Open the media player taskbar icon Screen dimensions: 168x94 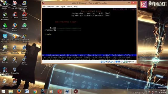(51, 91)
